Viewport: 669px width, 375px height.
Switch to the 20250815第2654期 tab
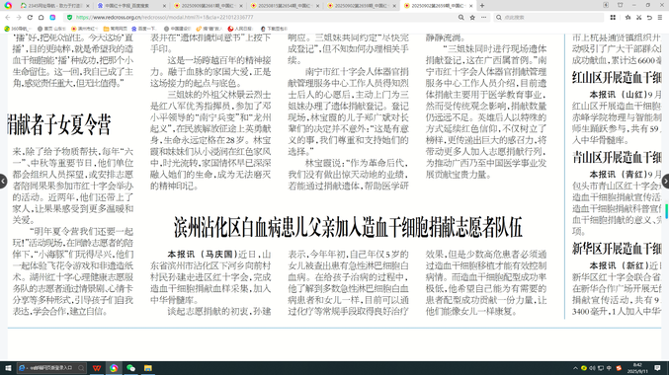click(285, 6)
